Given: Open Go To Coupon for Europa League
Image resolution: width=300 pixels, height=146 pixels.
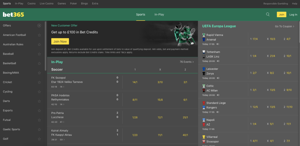Looking at the screenshot, I should (284, 26).
